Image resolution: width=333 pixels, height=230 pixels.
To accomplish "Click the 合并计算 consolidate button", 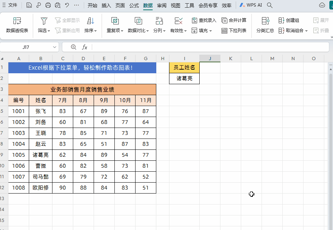I will point(234,20).
